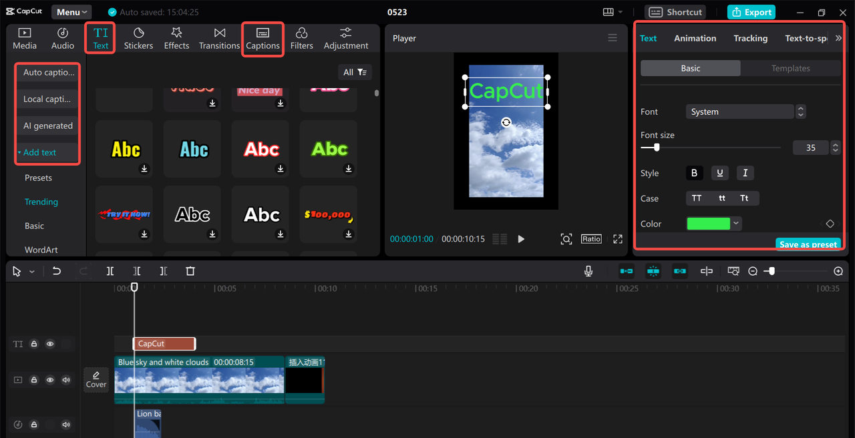Toggle Italic text style
The height and width of the screenshot is (438, 855).
click(x=745, y=173)
